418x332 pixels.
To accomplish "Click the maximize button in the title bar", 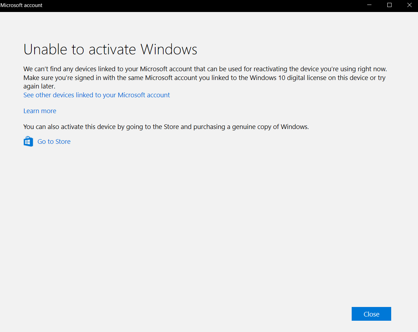I will (x=389, y=5).
